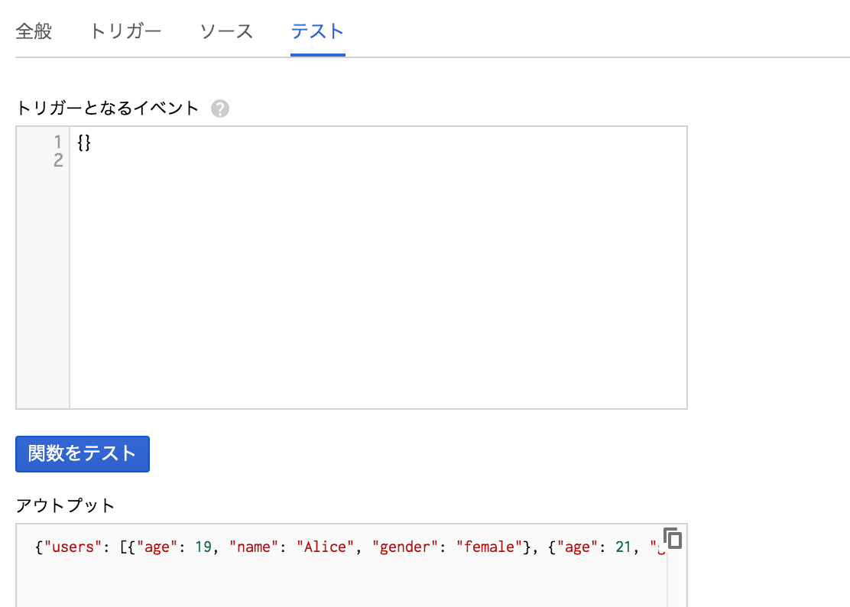Click line number 2 in the editor gutter
Screen dimensions: 850x607
(57, 159)
